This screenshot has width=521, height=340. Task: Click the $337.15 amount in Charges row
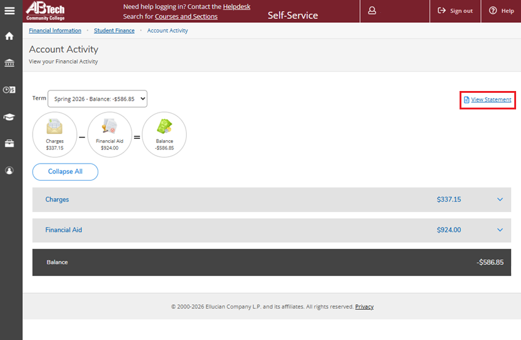point(449,199)
